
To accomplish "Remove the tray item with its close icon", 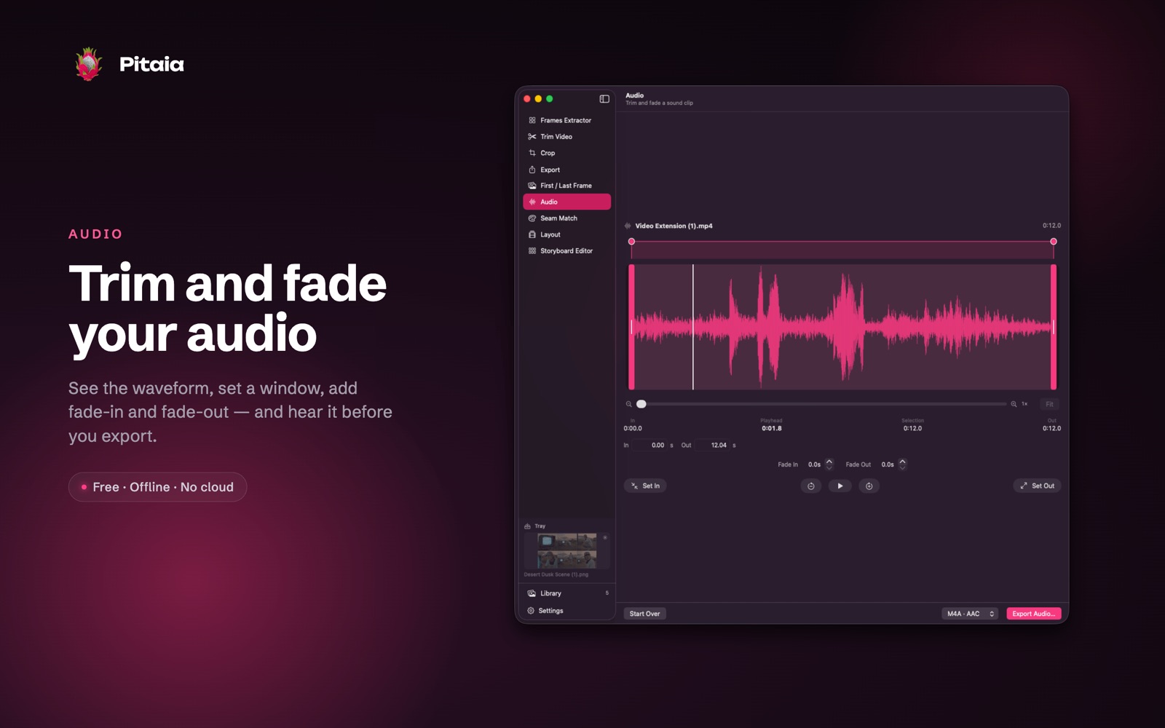I will coord(605,538).
